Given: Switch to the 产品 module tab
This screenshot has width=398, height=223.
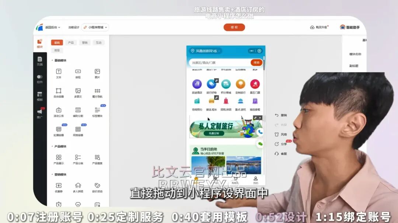Looking at the screenshot, I should (x=71, y=43).
